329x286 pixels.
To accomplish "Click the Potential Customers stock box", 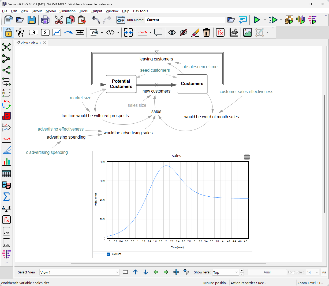I will tap(121, 84).
